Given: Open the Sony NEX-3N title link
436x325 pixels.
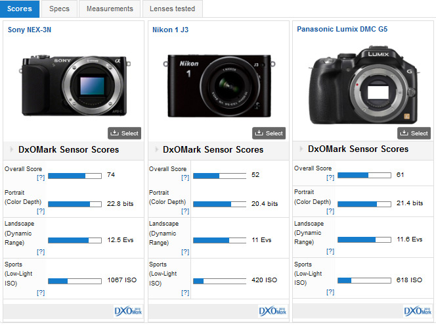Looking at the screenshot, I should coord(28,30).
